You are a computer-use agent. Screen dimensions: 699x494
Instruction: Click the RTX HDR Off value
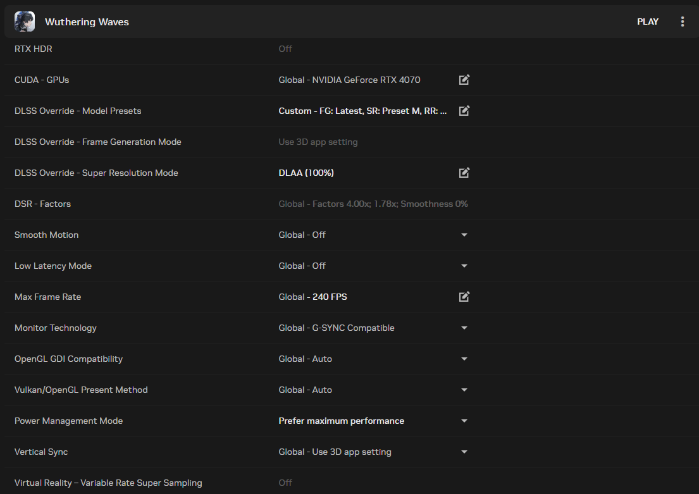click(285, 49)
